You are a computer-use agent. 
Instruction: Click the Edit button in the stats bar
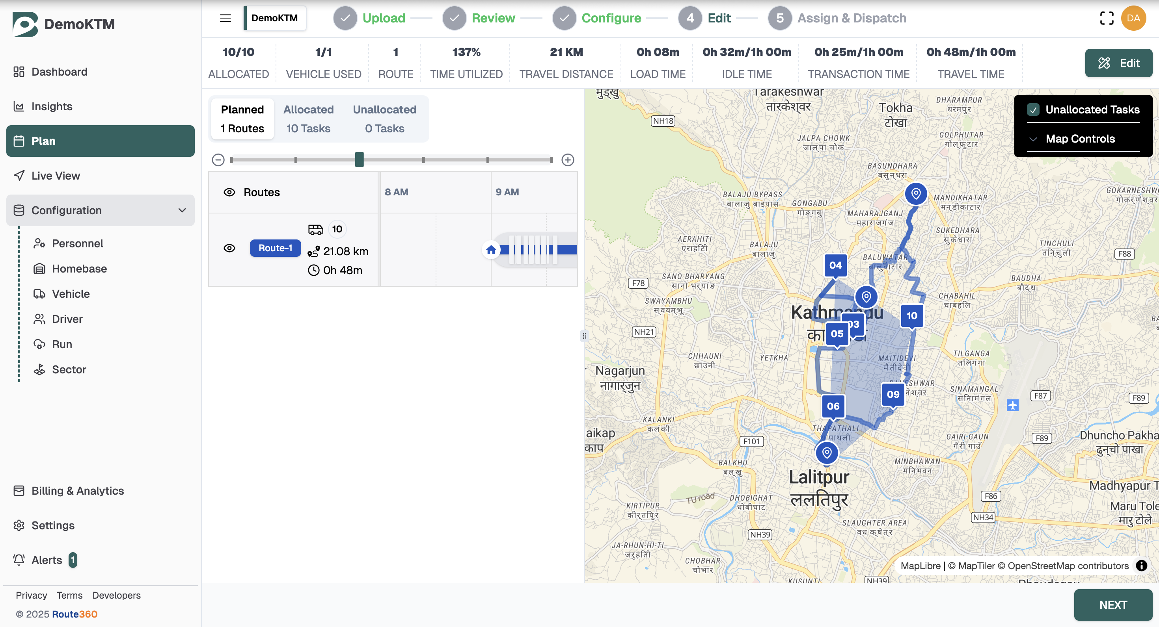click(1118, 63)
